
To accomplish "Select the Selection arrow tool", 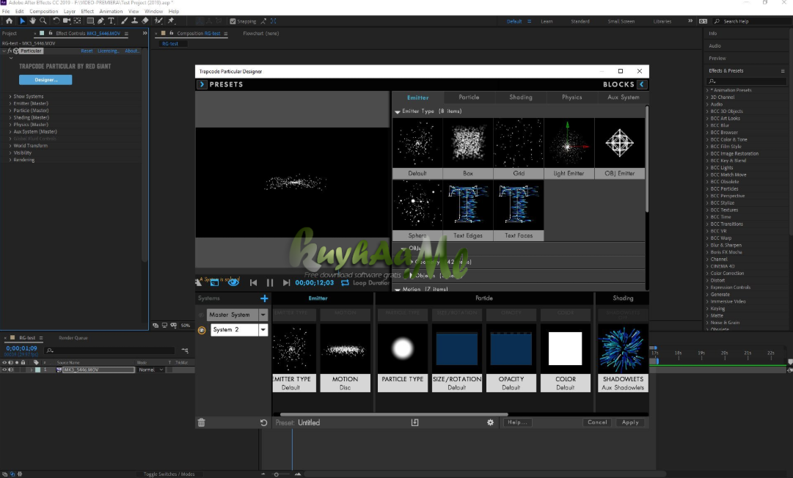I will coord(22,21).
